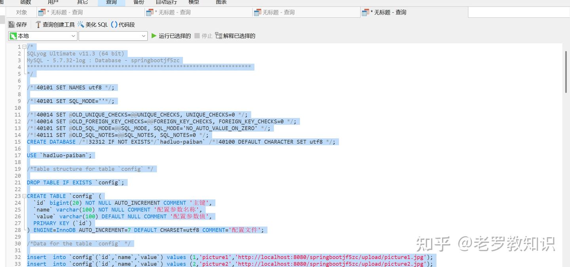Viewport: 570px width, 267px height.
Task: Click the line 14 statement with @OLD_SQL_NOTES
Action: (x=118, y=135)
